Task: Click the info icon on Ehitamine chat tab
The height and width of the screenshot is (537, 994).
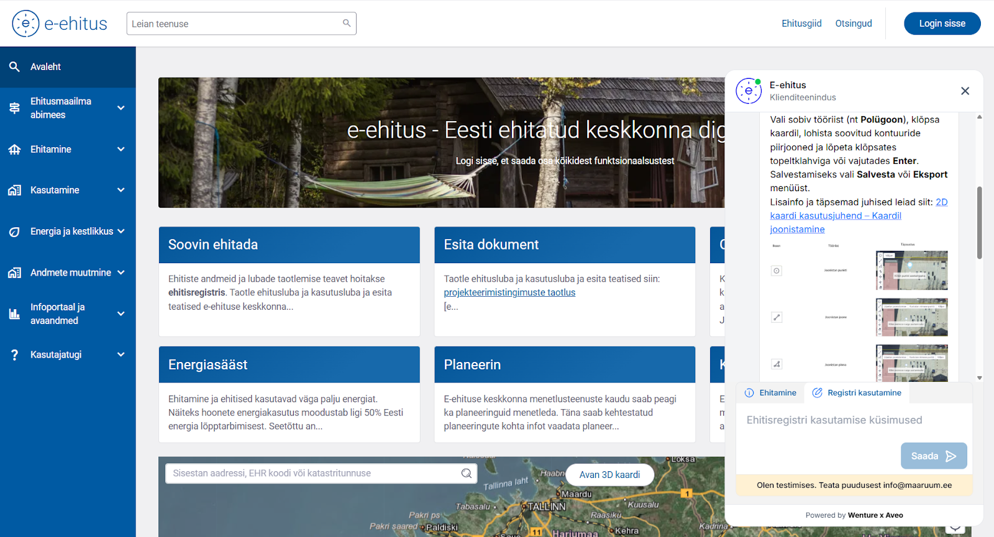Action: [749, 393]
